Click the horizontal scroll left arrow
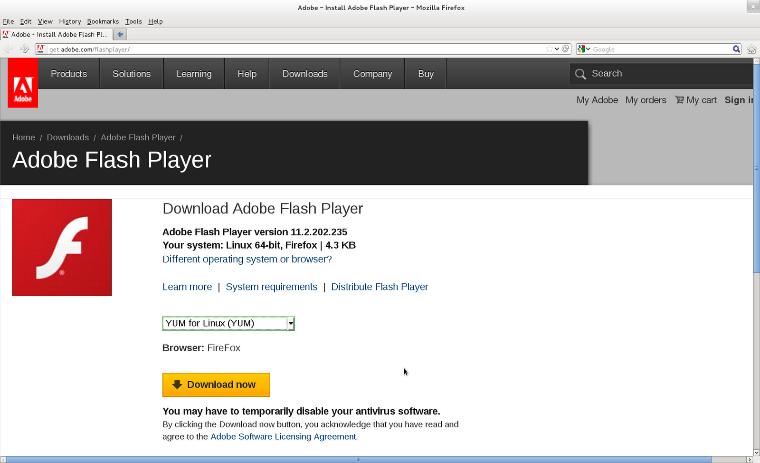Image resolution: width=760 pixels, height=463 pixels. click(3, 460)
